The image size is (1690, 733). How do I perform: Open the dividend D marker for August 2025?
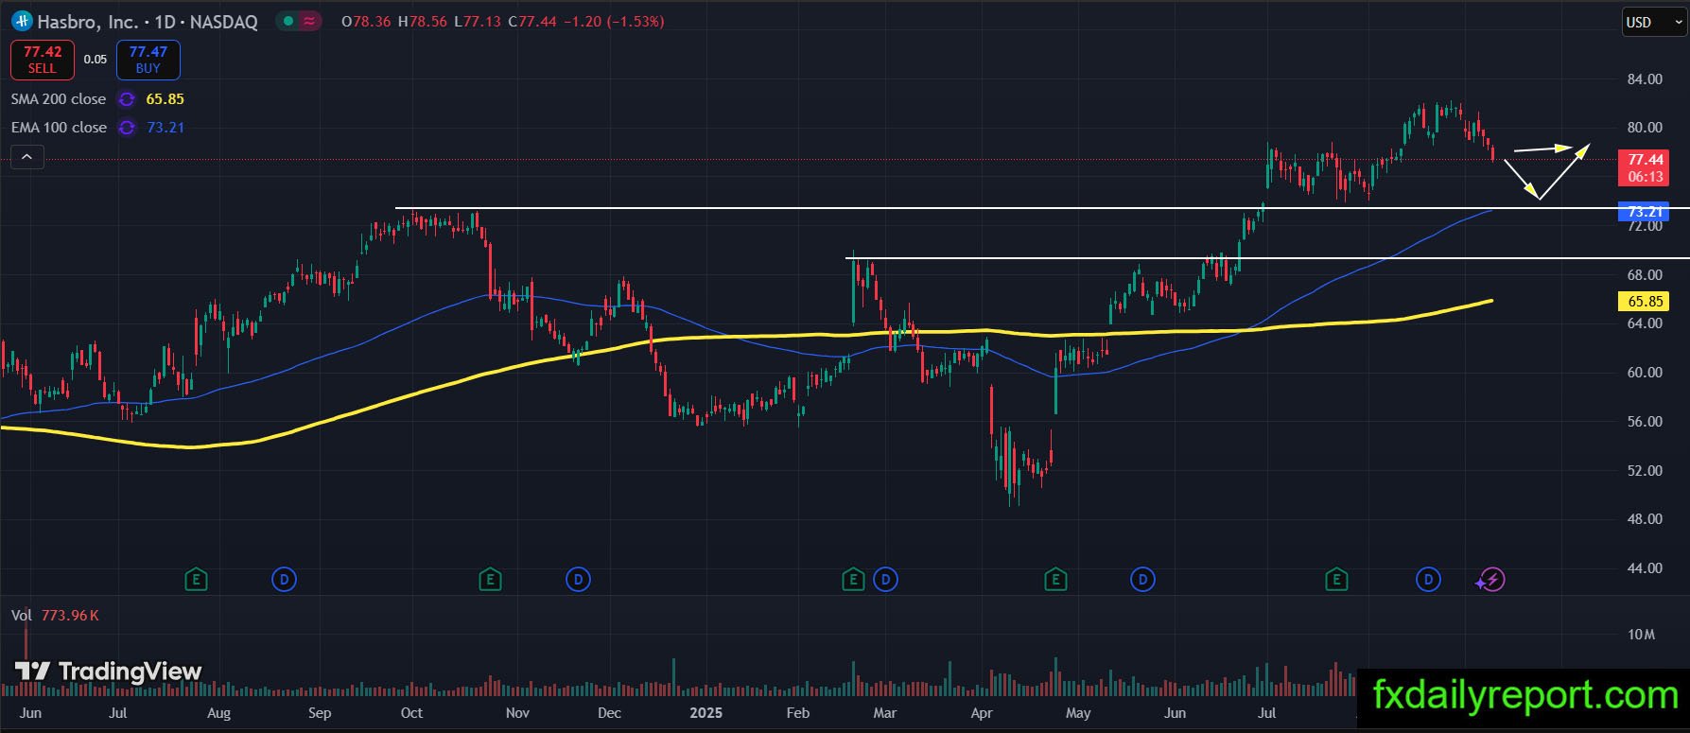click(1428, 579)
